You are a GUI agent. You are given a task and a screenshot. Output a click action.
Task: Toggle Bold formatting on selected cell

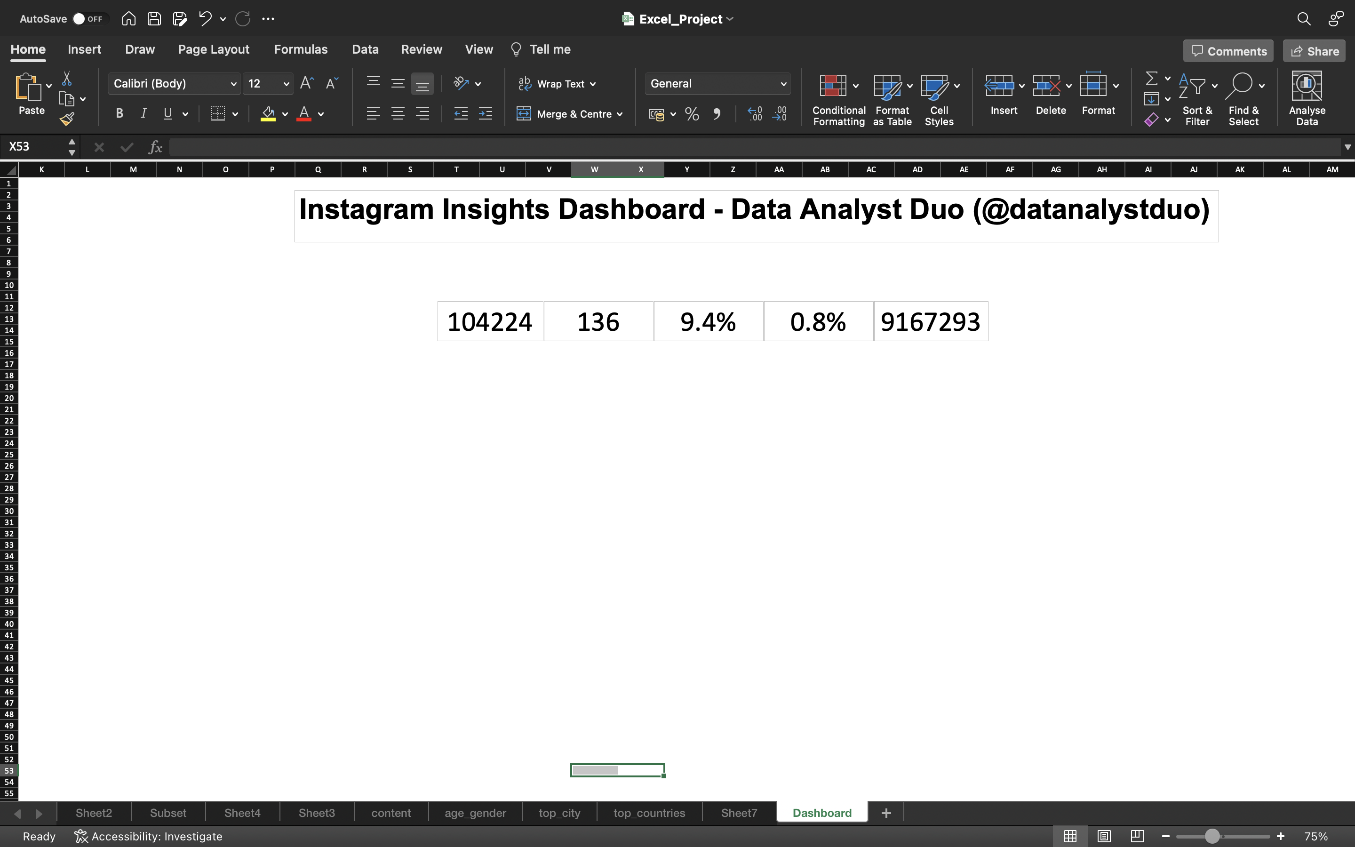pyautogui.click(x=119, y=114)
